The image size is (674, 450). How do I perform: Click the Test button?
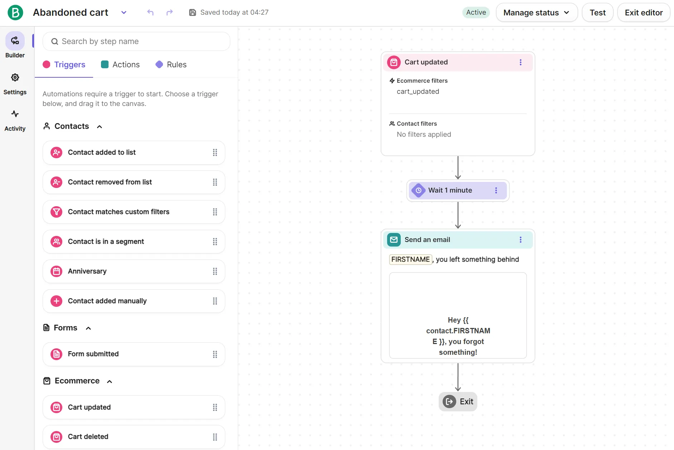tap(597, 13)
